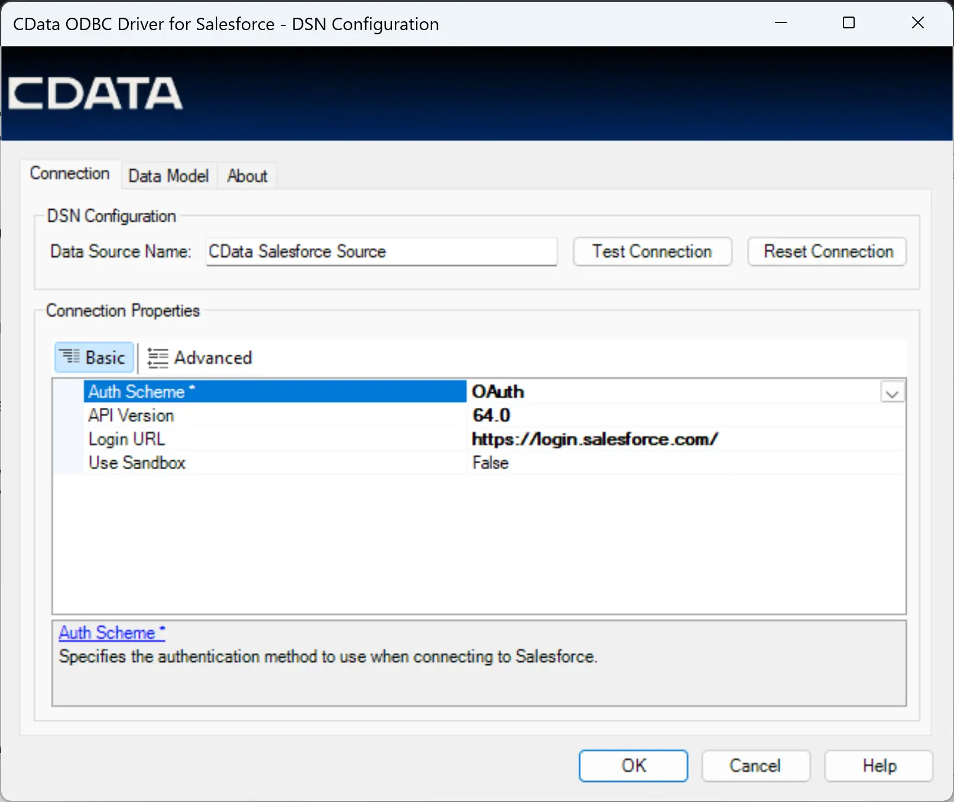
Task: Close the DSN Configuration window
Action: click(917, 23)
